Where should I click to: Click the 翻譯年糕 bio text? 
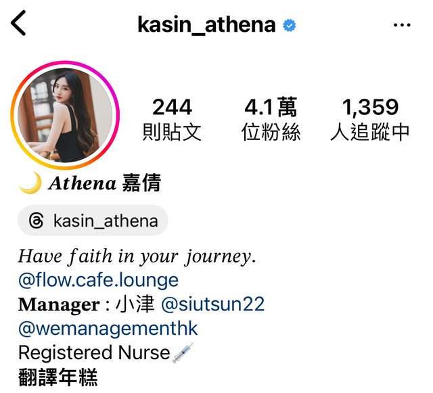click(58, 377)
